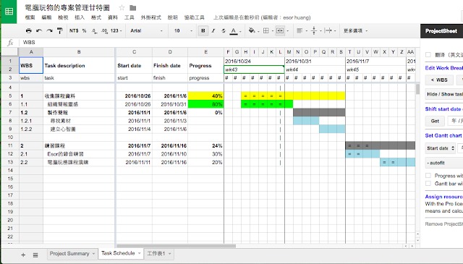
Task: Enable the Progress checkbox in sidebar
Action: [428, 176]
